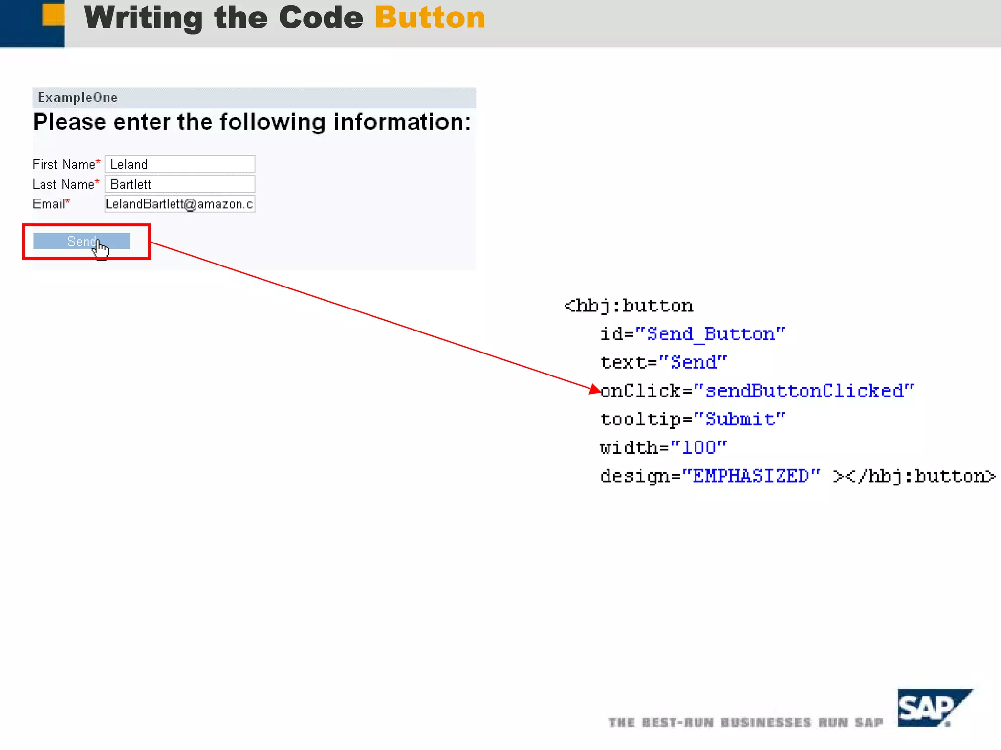1001x750 pixels.
Task: Select the Last Name input field containing Bartlett
Action: [x=180, y=184]
